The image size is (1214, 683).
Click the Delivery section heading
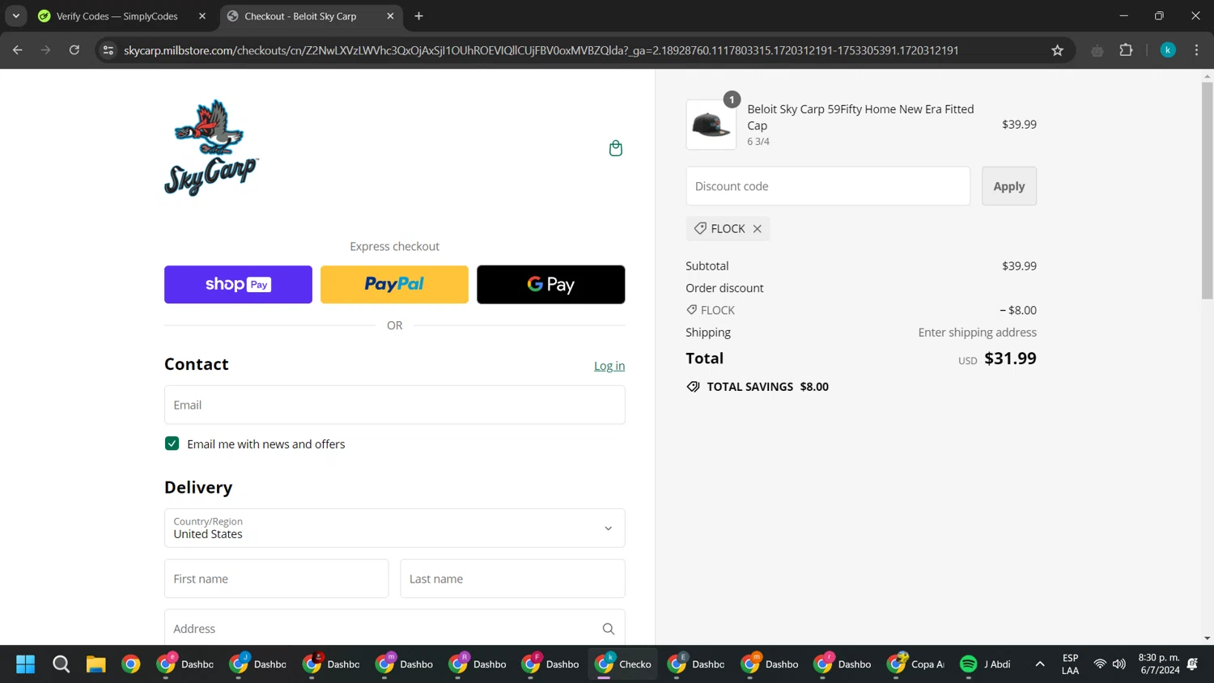coord(198,487)
